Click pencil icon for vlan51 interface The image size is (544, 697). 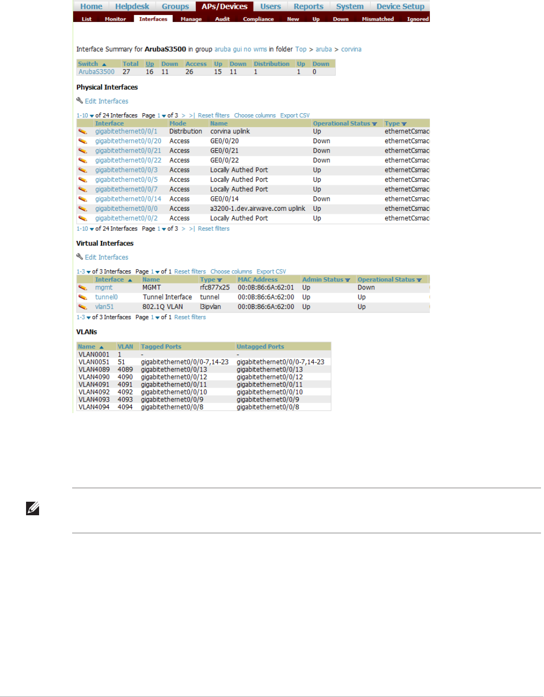tap(83, 307)
